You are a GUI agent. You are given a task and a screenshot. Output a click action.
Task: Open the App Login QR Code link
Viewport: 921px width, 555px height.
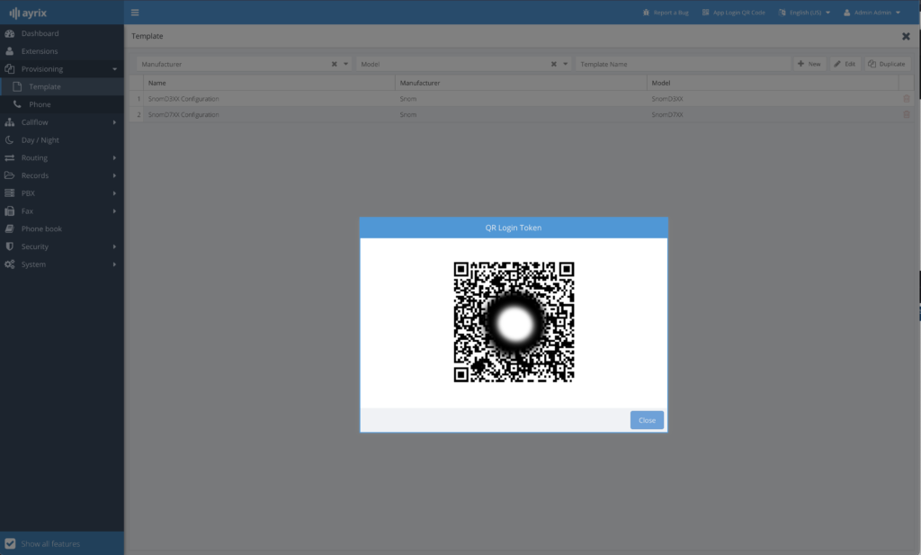(734, 13)
